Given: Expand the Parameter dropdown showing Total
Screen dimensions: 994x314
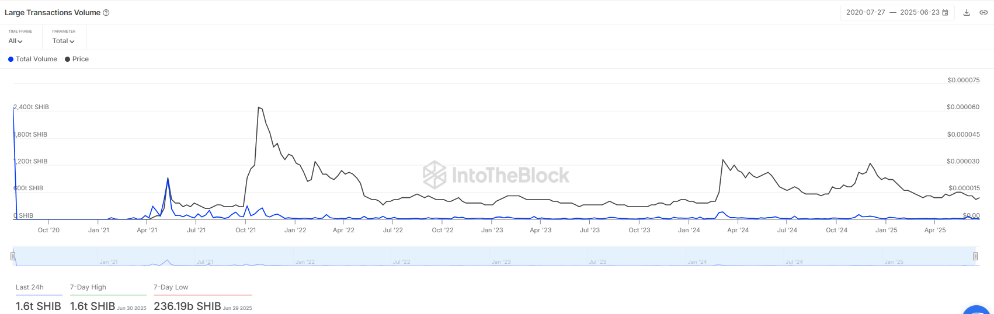Looking at the screenshot, I should 64,41.
